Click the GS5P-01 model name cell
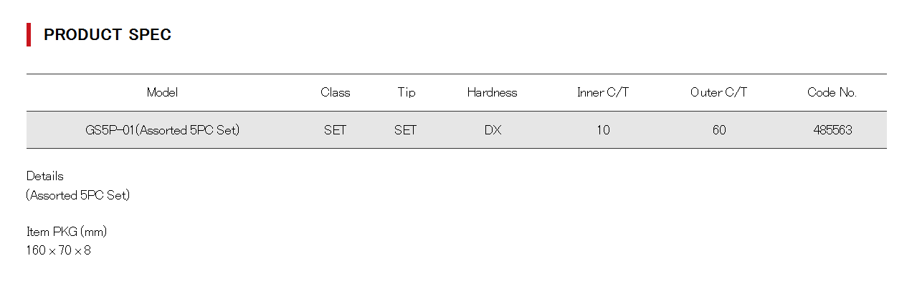Viewport: 912px width, 286px height. click(162, 130)
